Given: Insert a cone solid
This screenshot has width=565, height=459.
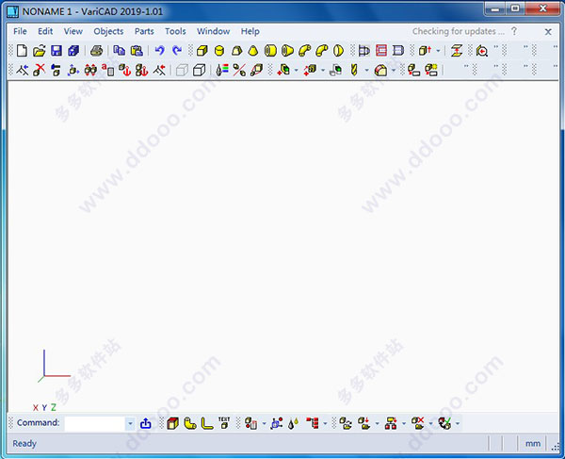Looking at the screenshot, I should click(x=253, y=51).
